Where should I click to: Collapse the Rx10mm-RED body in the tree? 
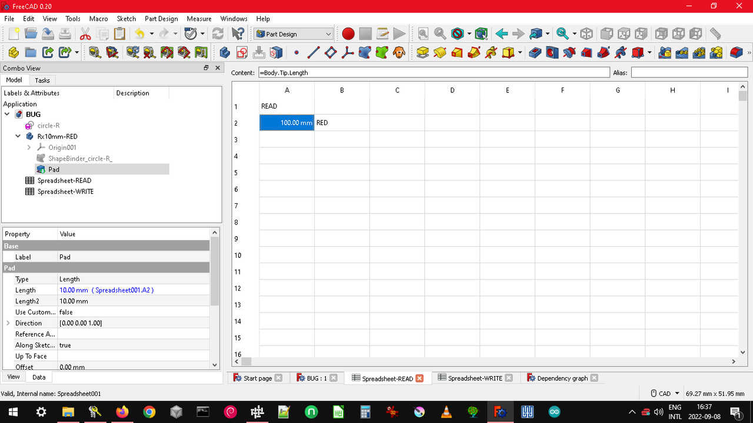coord(18,136)
